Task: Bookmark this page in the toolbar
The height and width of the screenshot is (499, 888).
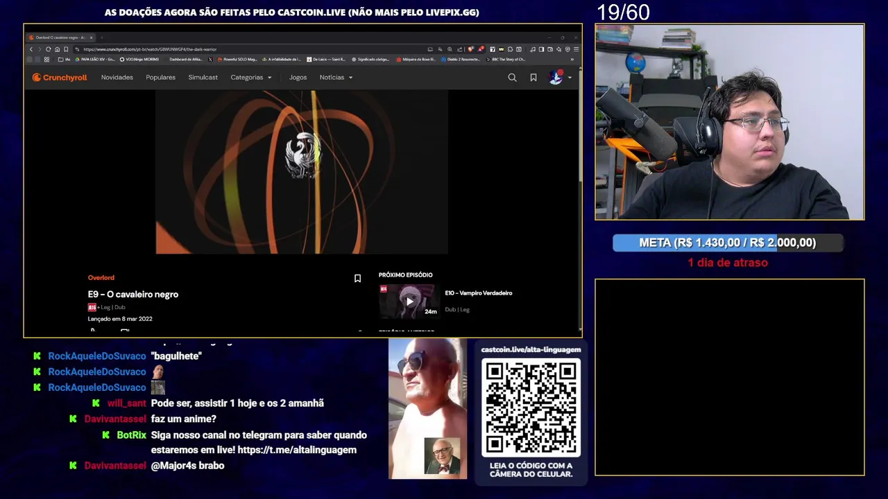Action: 66,49
